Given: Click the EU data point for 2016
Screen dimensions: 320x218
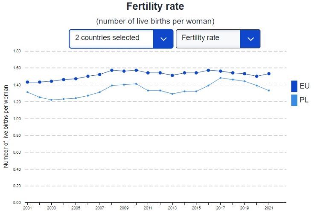Looking at the screenshot, I should coord(208,70).
